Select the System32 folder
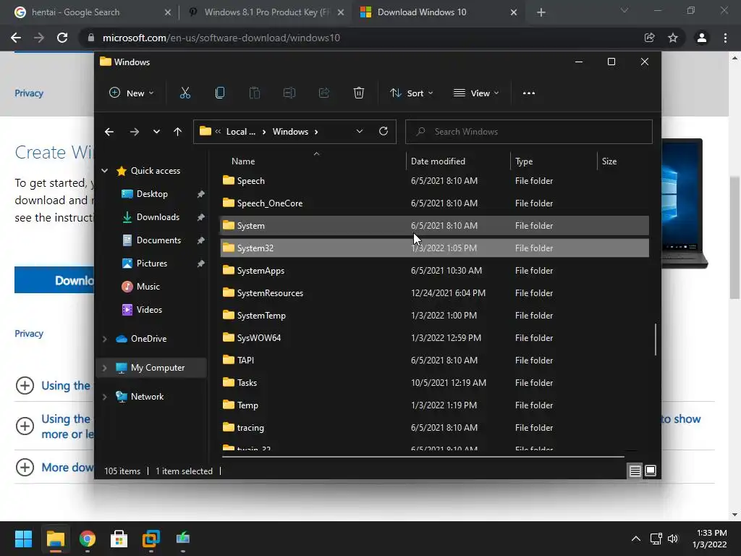This screenshot has width=741, height=556. pyautogui.click(x=434, y=248)
